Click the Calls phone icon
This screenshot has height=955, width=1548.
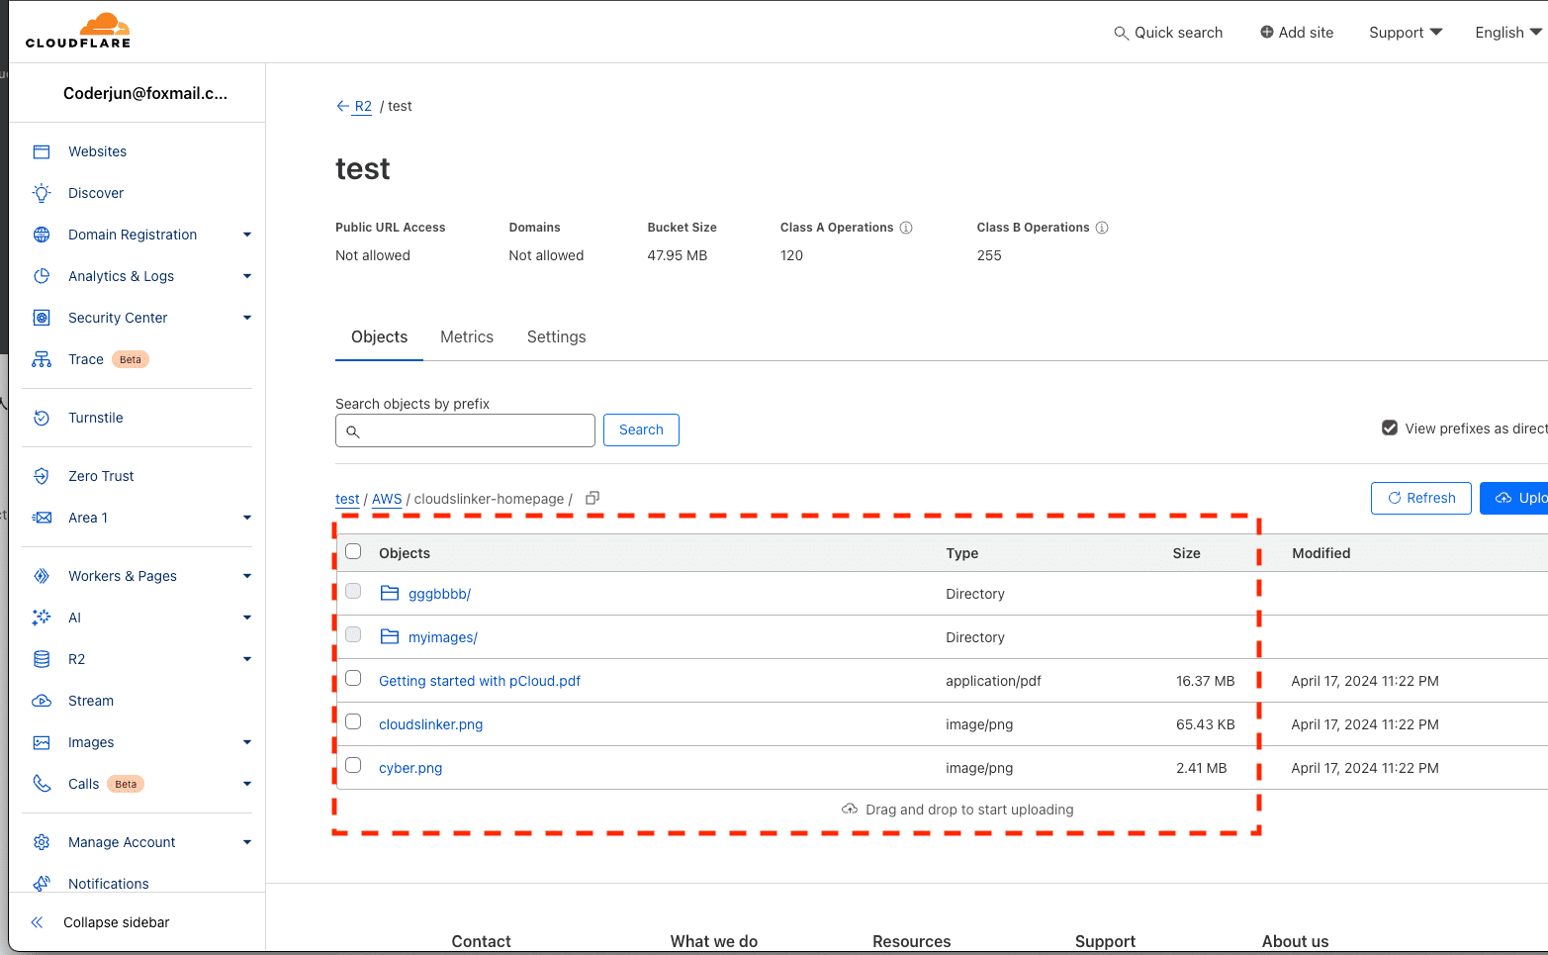click(42, 784)
